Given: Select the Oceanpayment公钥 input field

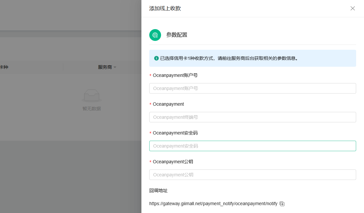Looking at the screenshot, I should pyautogui.click(x=252, y=175).
